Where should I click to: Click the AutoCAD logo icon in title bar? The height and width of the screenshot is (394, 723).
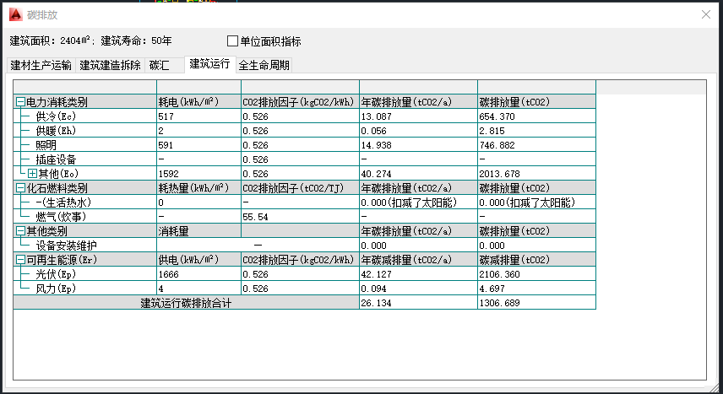coord(15,14)
